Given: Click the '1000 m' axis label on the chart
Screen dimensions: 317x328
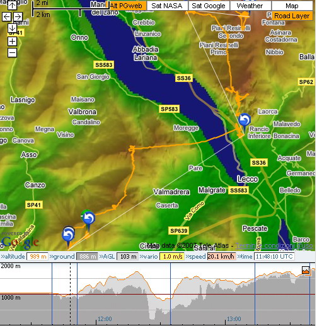Looking at the screenshot, I should (11, 298).
